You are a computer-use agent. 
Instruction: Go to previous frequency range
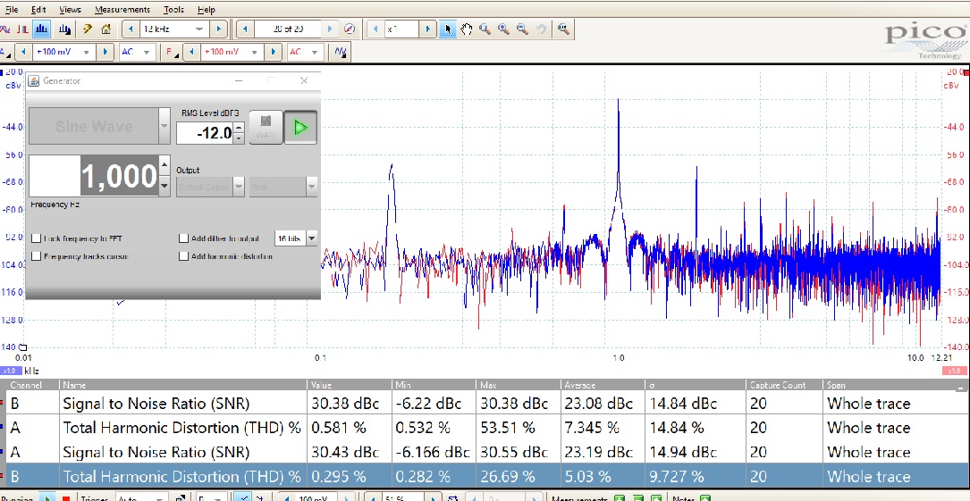click(x=131, y=29)
